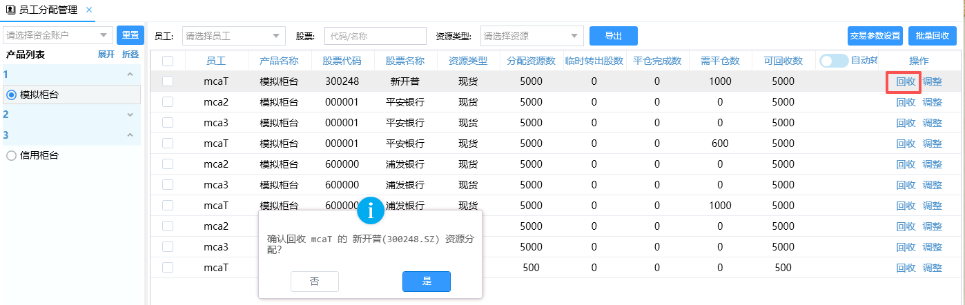Click the 重置 button
Screen dimensions: 965x305
(130, 35)
